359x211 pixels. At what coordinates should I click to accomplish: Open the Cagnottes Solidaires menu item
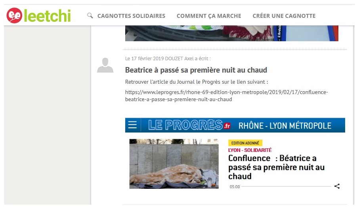(131, 16)
